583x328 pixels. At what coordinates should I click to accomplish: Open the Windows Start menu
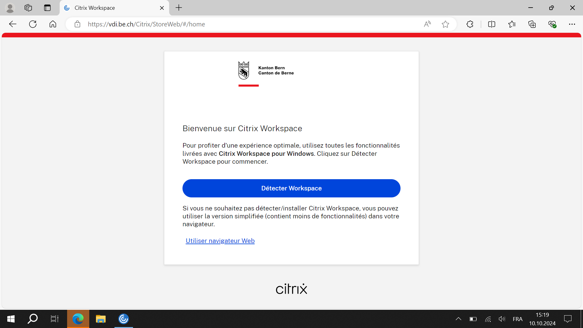tap(11, 319)
